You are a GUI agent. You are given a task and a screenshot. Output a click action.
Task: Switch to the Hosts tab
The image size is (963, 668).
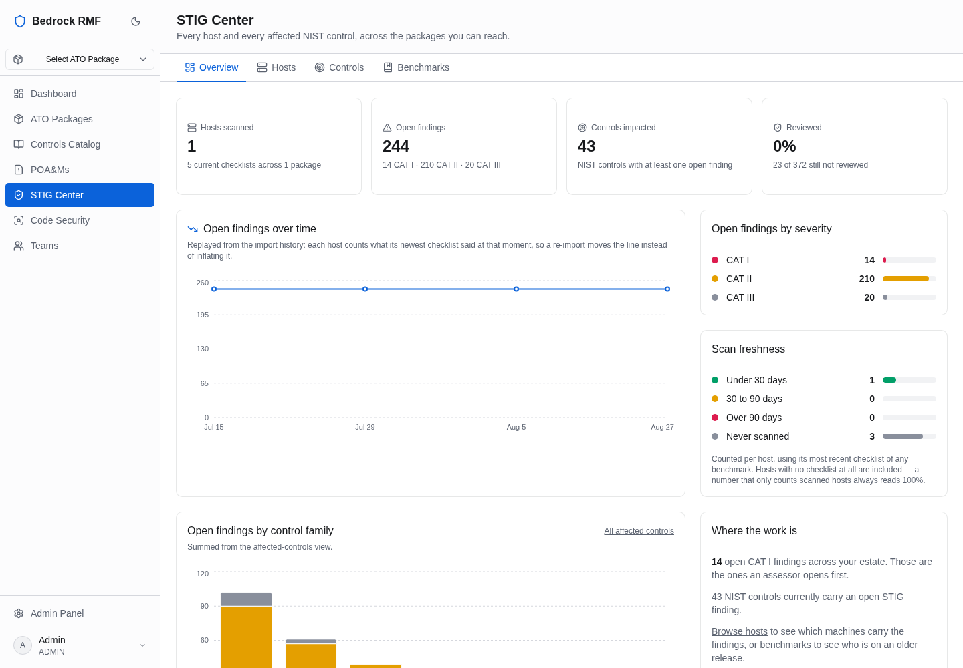[276, 67]
